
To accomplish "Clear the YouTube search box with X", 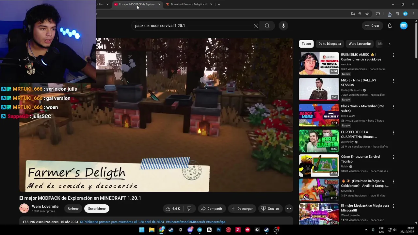I will pyautogui.click(x=256, y=26).
